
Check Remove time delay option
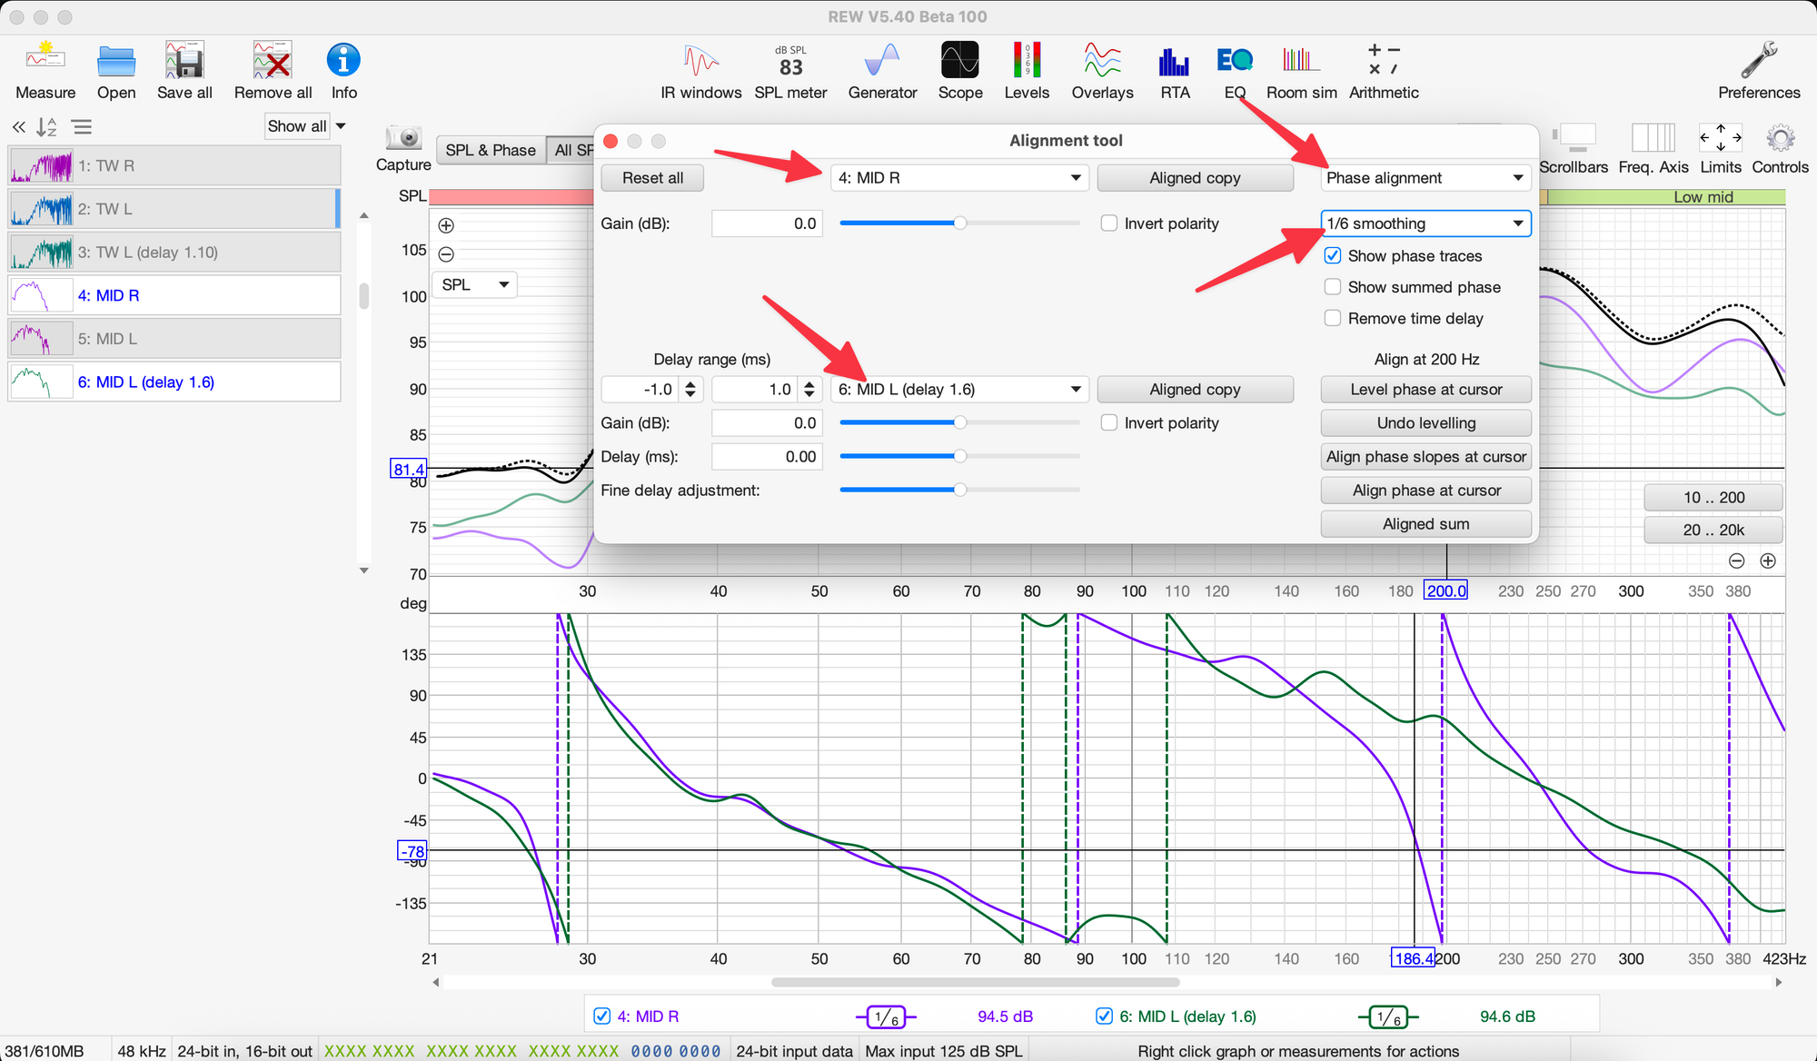1333,319
